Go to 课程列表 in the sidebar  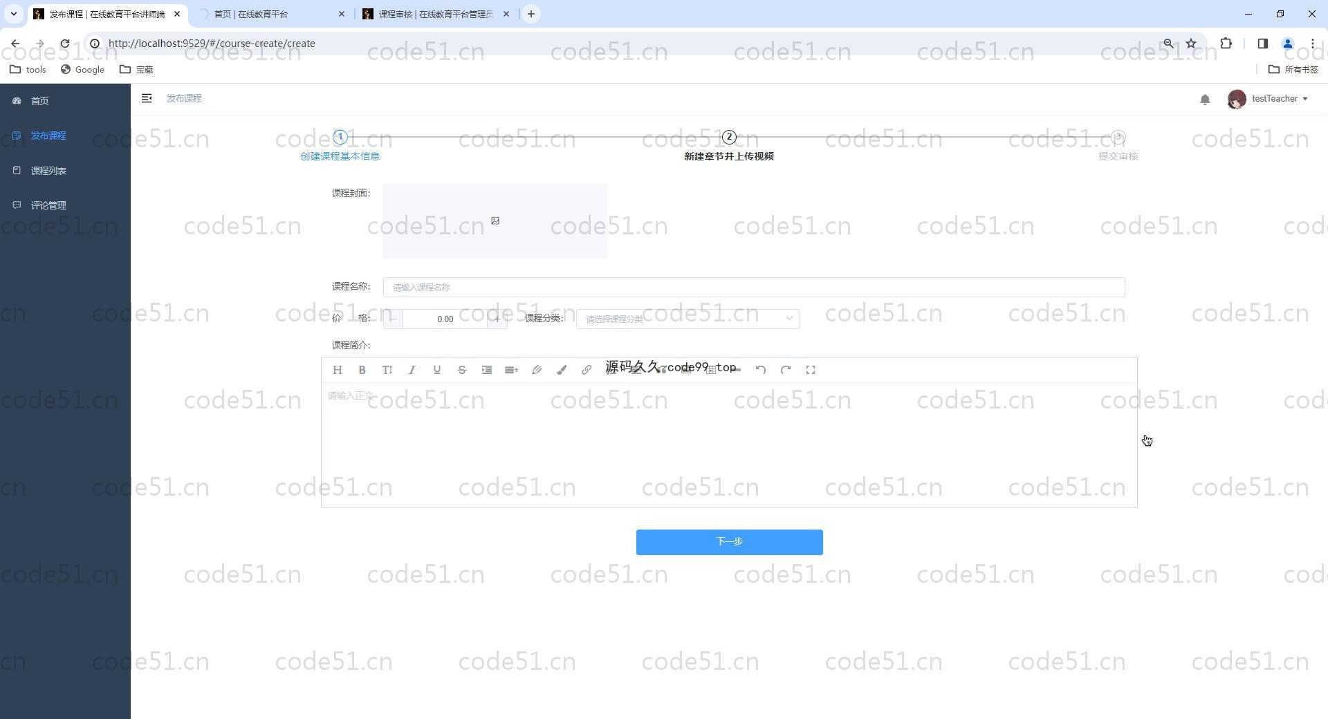pos(48,171)
